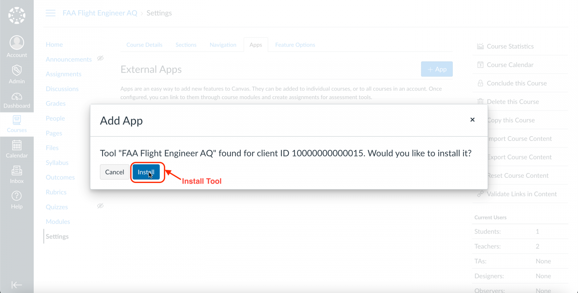
Task: Close the Add App dialog
Action: click(x=472, y=120)
